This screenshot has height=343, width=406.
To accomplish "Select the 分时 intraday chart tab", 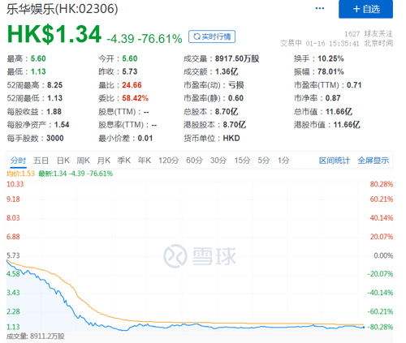I will 18,161.
